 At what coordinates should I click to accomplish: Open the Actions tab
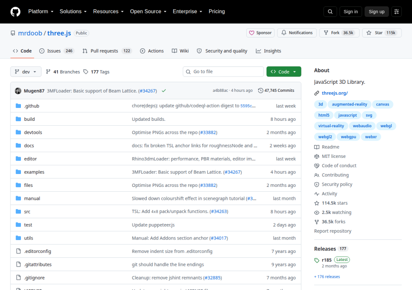pos(152,51)
